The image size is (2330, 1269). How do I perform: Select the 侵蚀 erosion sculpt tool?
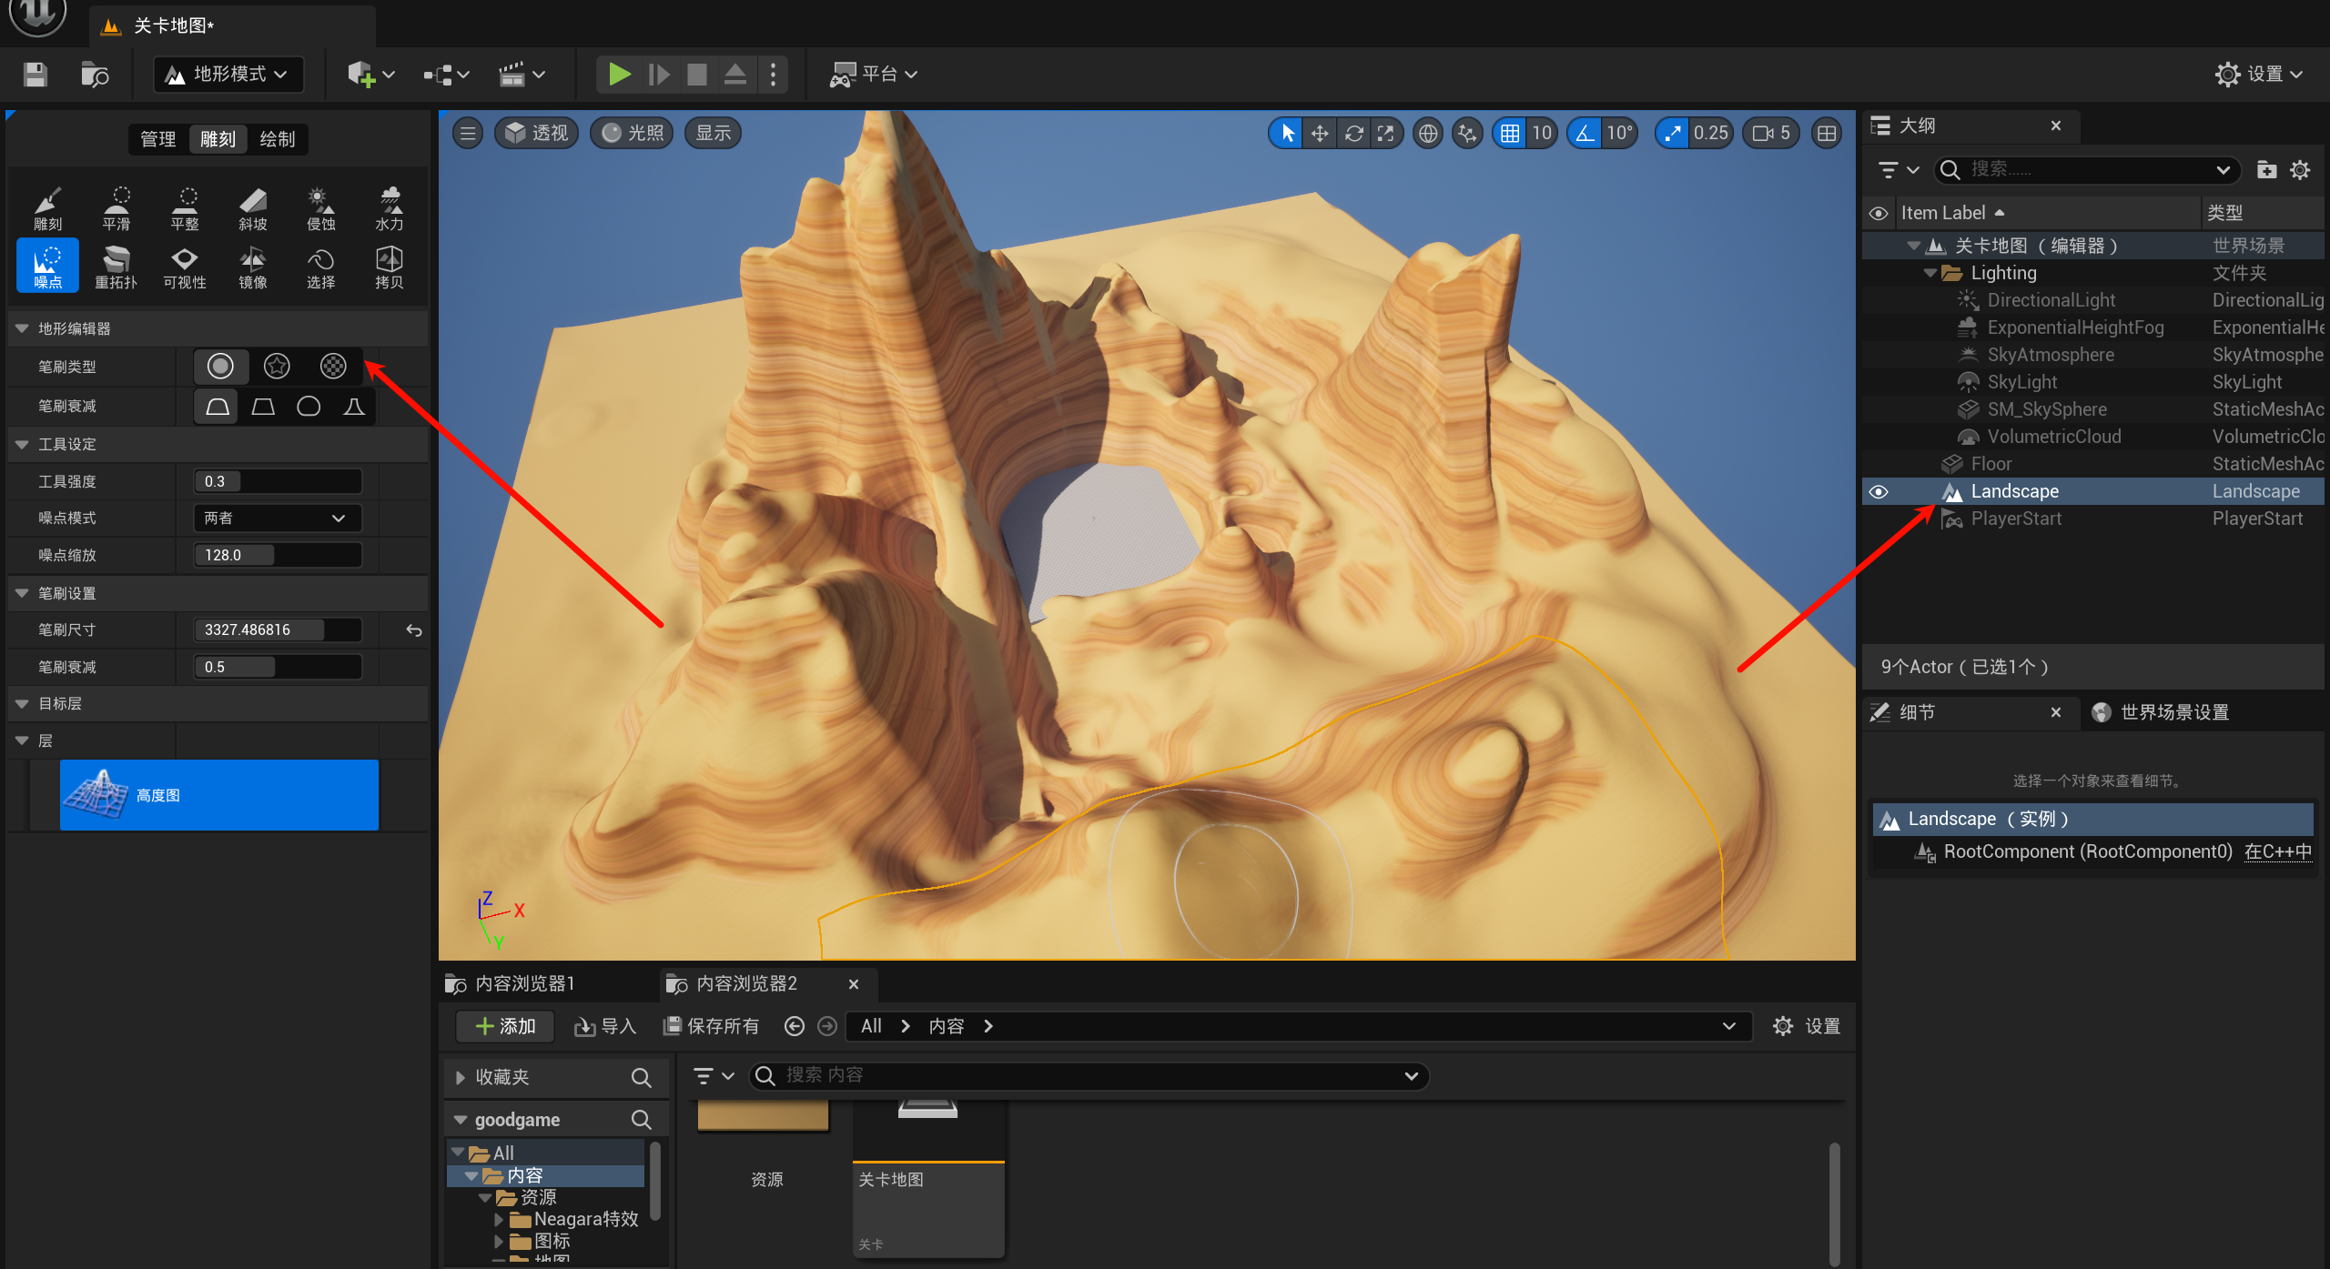[x=320, y=208]
